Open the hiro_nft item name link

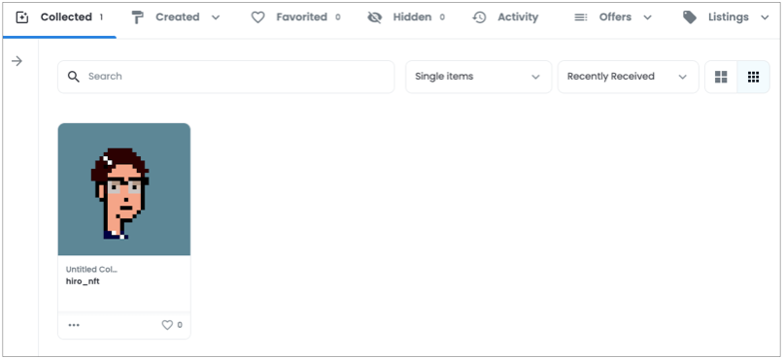click(x=83, y=281)
